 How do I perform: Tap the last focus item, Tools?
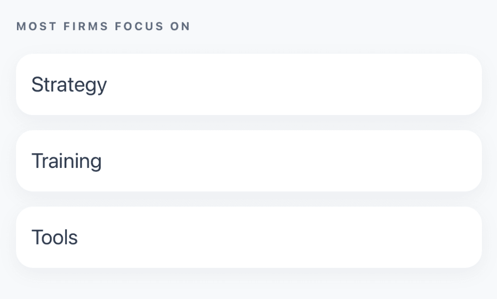[x=248, y=237]
